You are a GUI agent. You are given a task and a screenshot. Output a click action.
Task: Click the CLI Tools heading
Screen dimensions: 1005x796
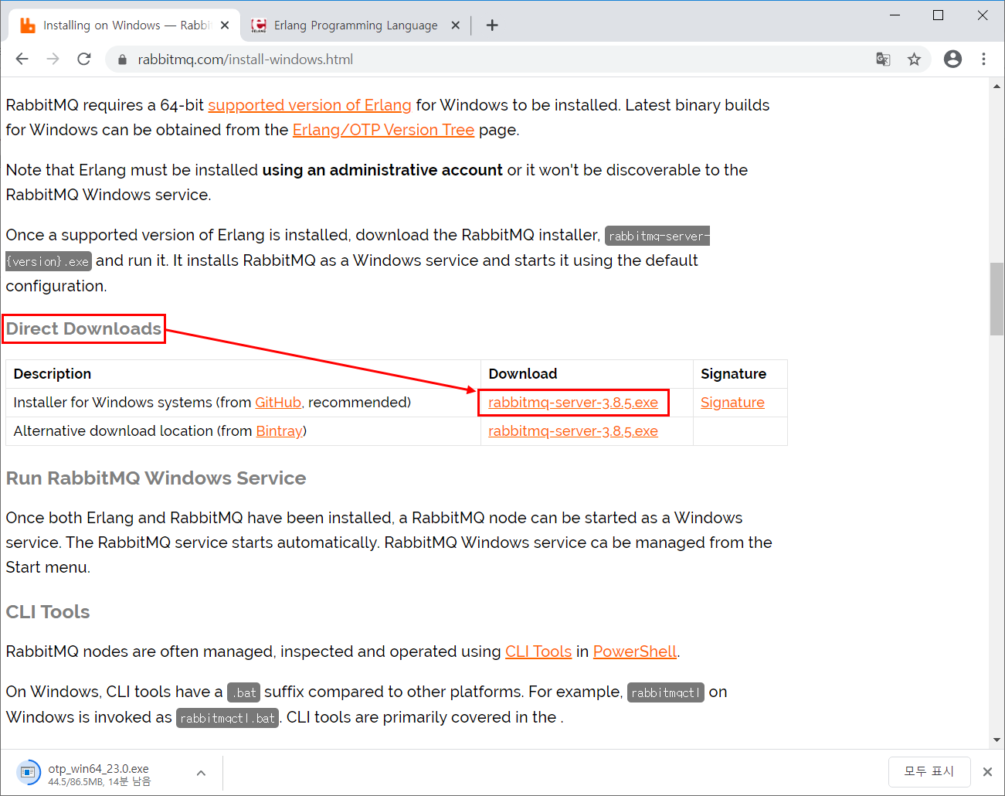coord(48,612)
